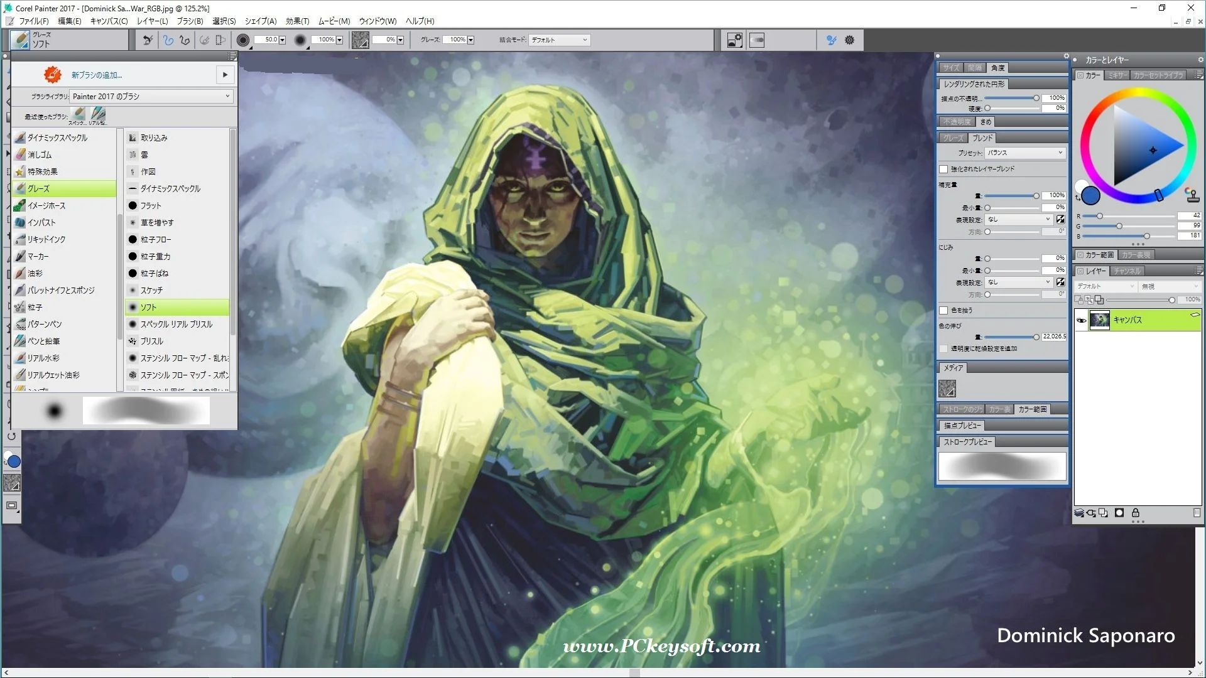Enable the 強化されたレイヤーブレンド checkbox

(943, 169)
